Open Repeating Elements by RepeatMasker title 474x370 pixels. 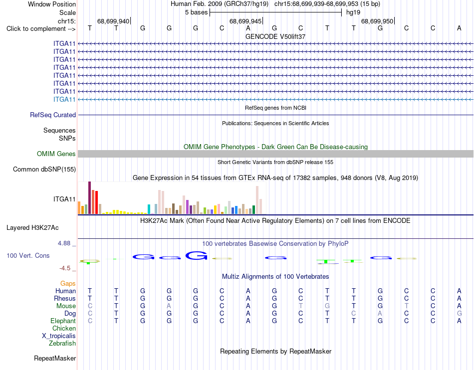275,351
